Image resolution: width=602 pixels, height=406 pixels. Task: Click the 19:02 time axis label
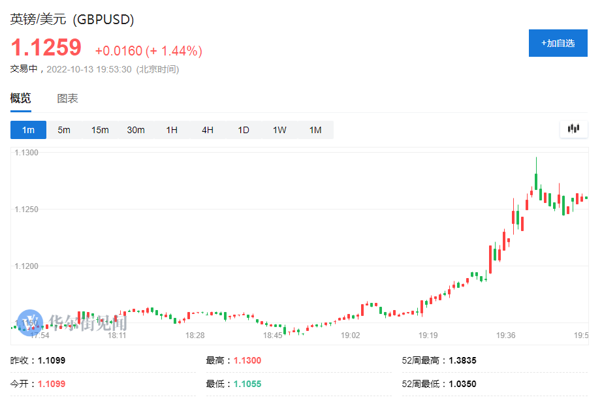350,336
